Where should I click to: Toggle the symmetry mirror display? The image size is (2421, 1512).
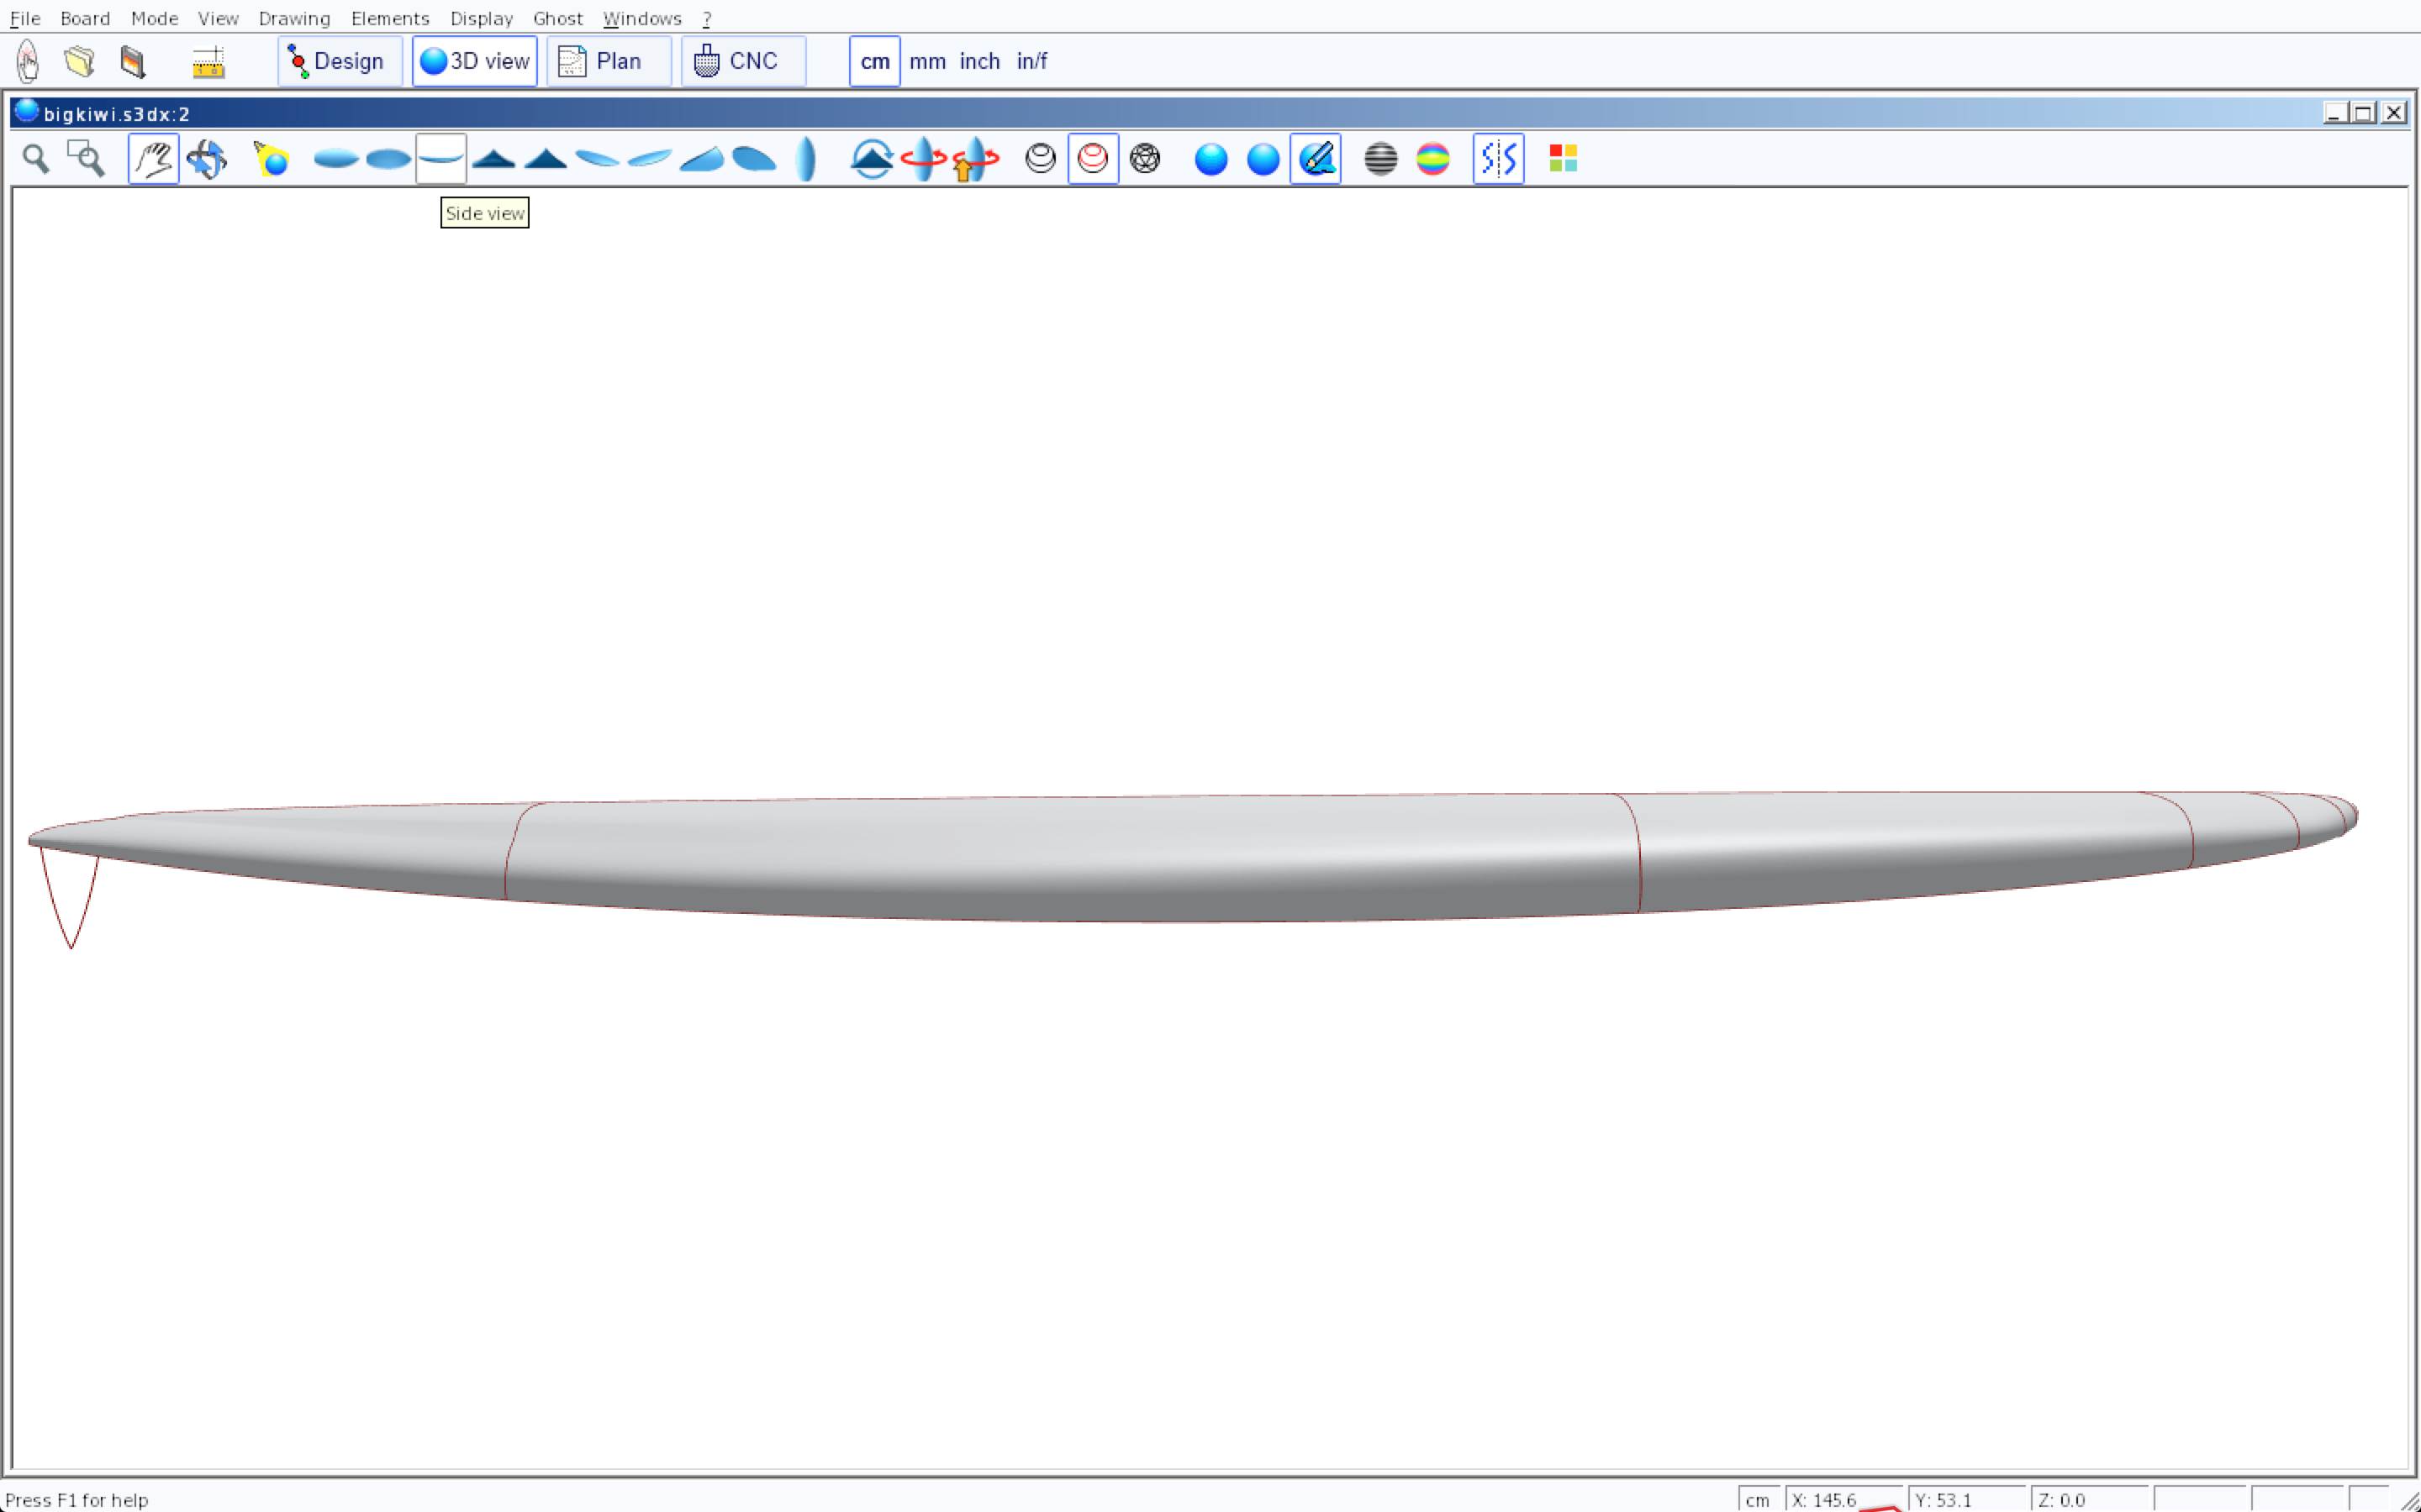tap(1498, 159)
